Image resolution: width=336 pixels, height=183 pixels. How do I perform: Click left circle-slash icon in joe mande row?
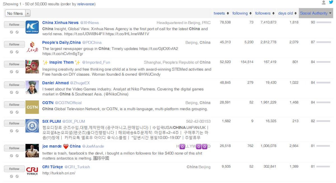[x=11, y=156]
